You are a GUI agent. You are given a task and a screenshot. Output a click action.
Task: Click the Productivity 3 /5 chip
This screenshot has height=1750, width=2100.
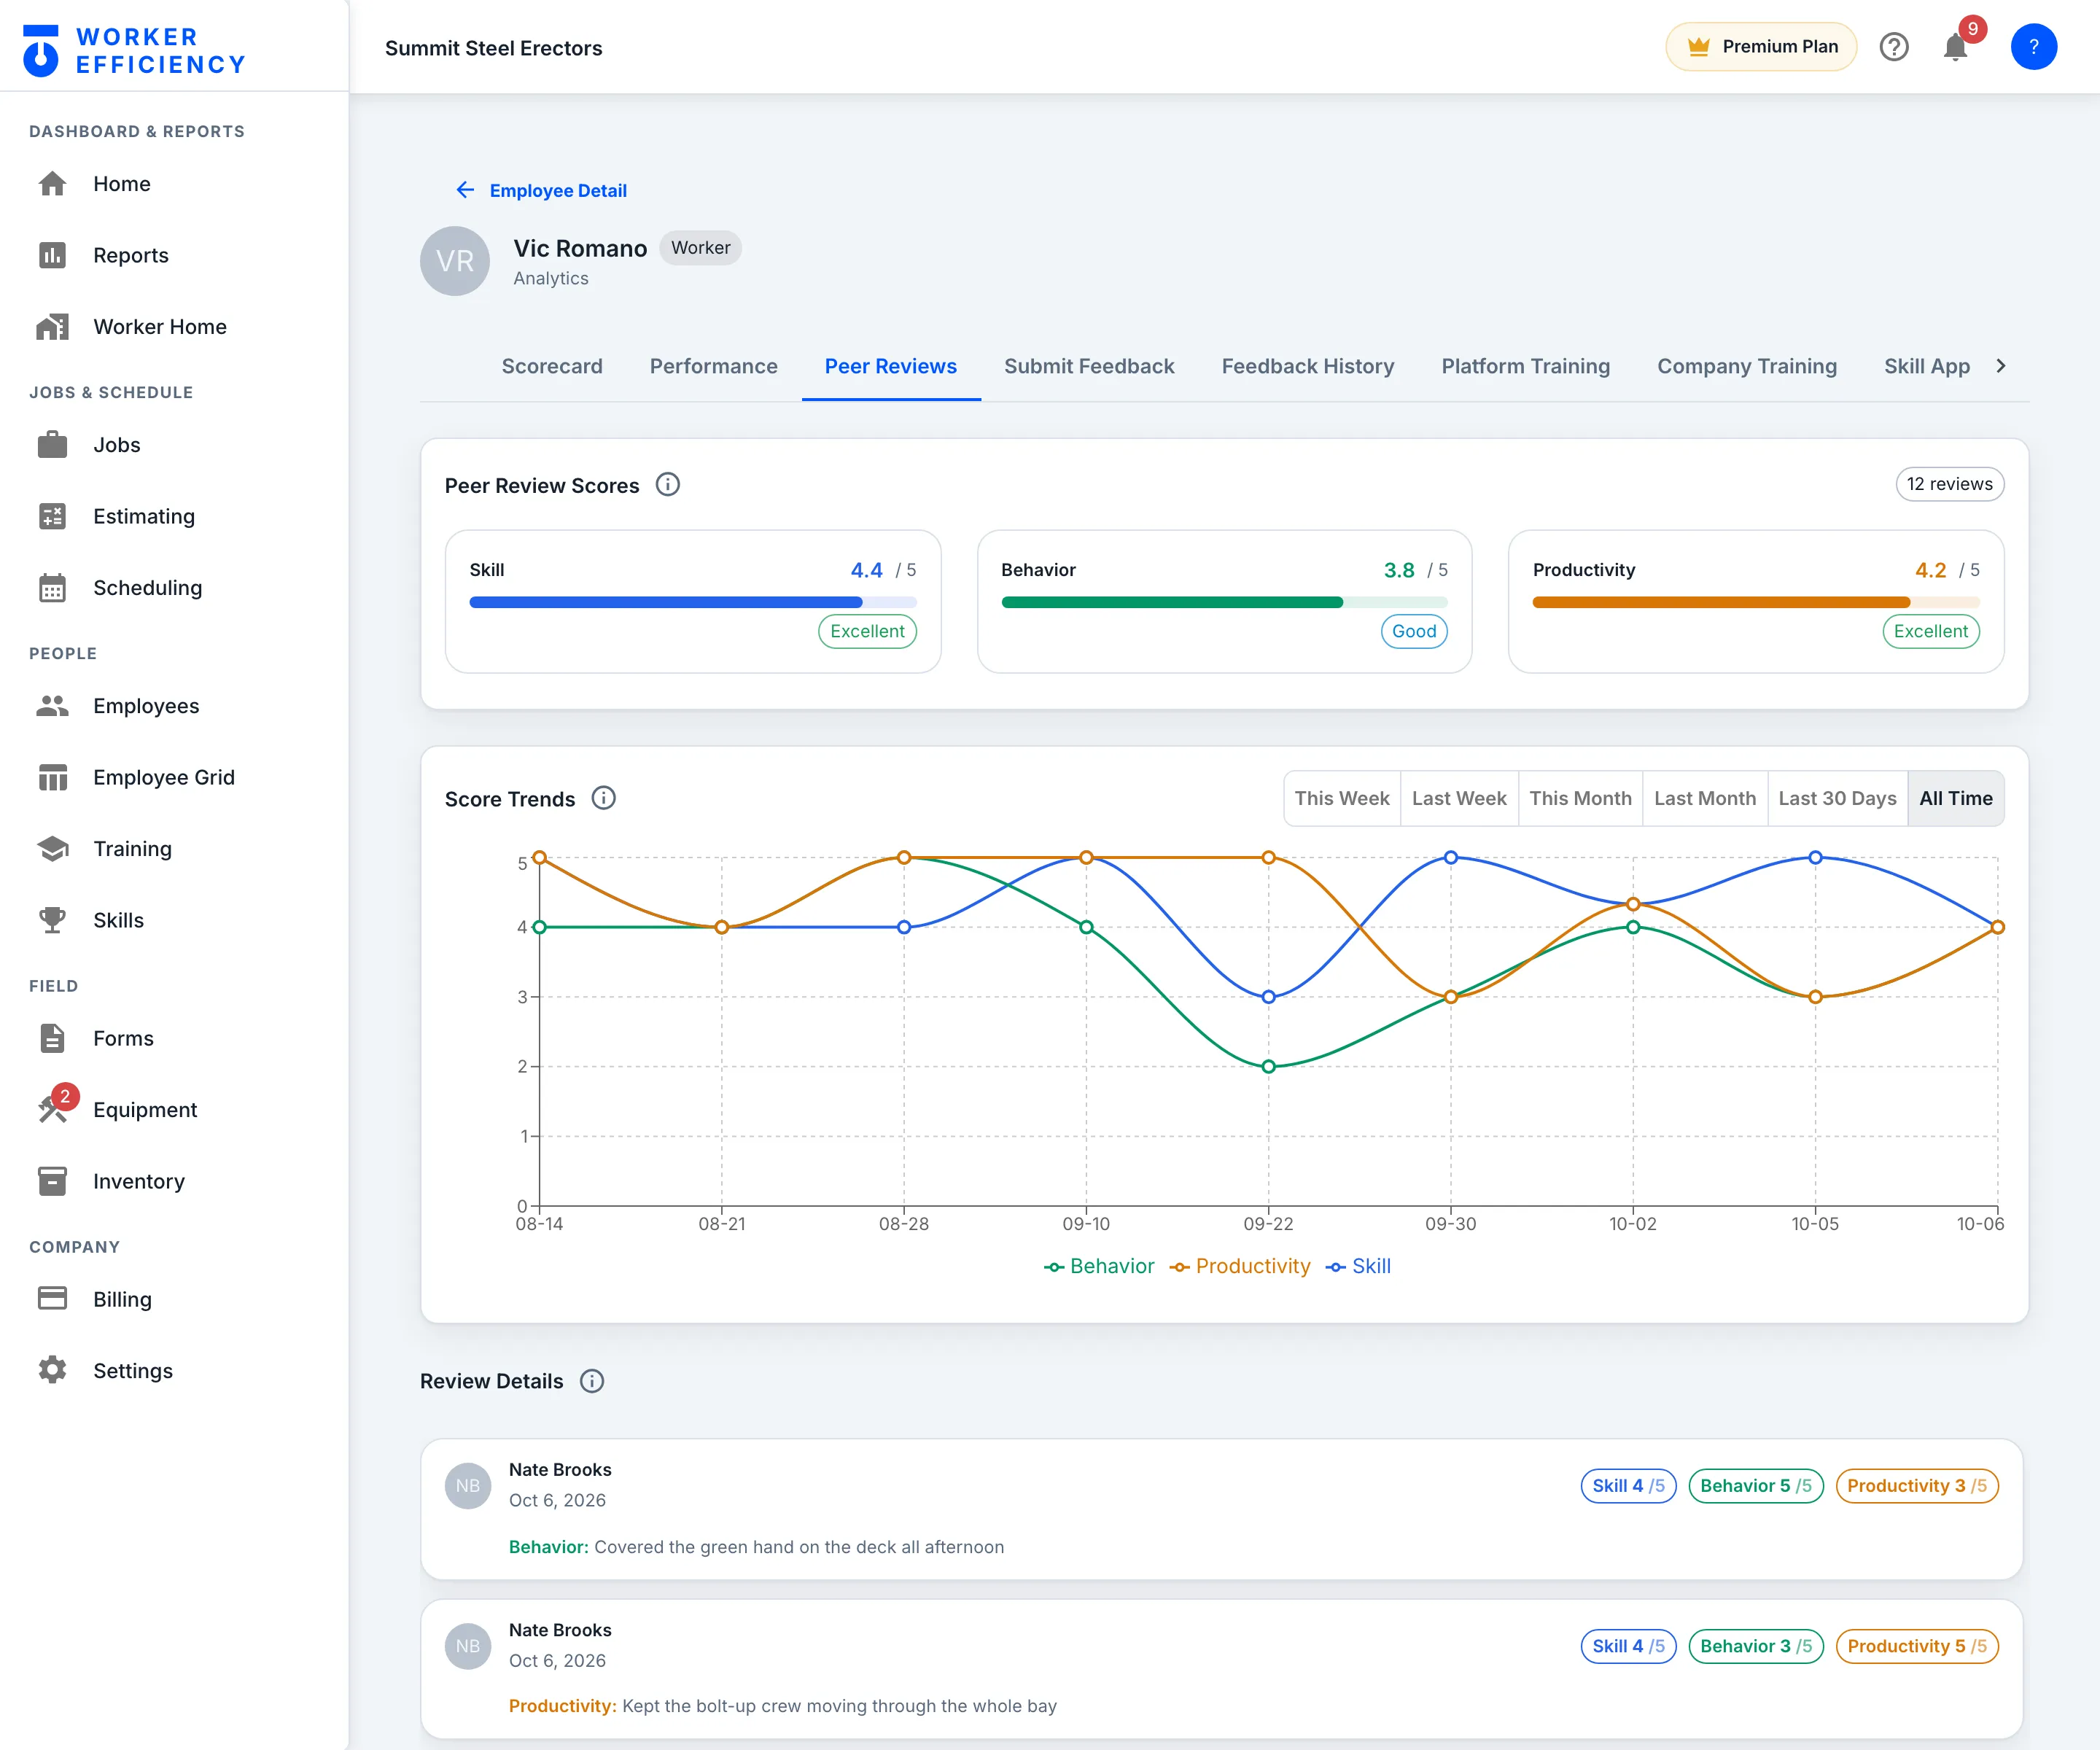pyautogui.click(x=1917, y=1486)
